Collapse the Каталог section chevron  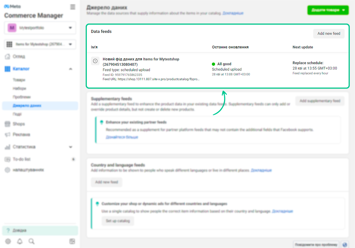(x=70, y=69)
